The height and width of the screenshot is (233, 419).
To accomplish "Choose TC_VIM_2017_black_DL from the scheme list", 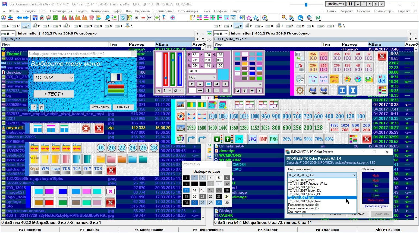I will (x=304, y=191).
